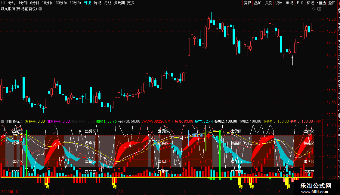Switch to 分时 chart view
Viewport: 340px width, 195px height.
pyautogui.click(x=12, y=3)
